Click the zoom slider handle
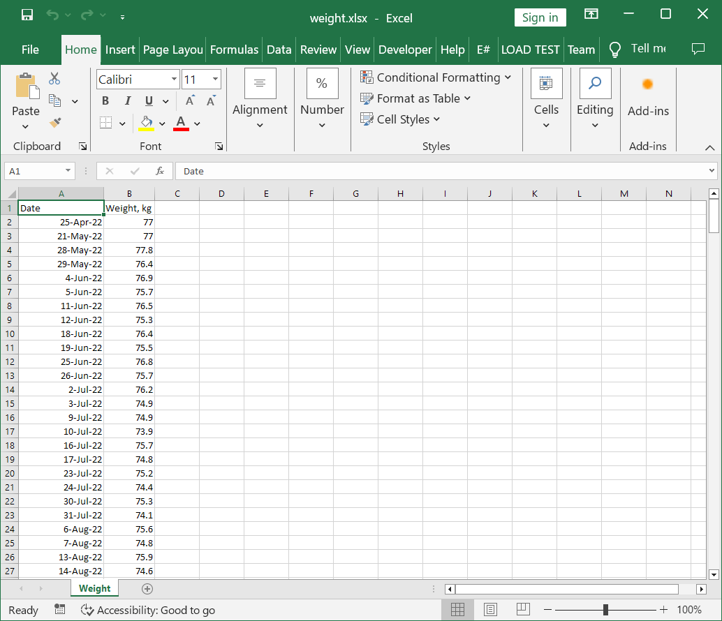The height and width of the screenshot is (621, 722). (x=605, y=610)
